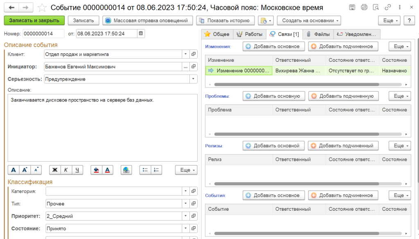Click the Записать и закрыть button

click(x=34, y=20)
